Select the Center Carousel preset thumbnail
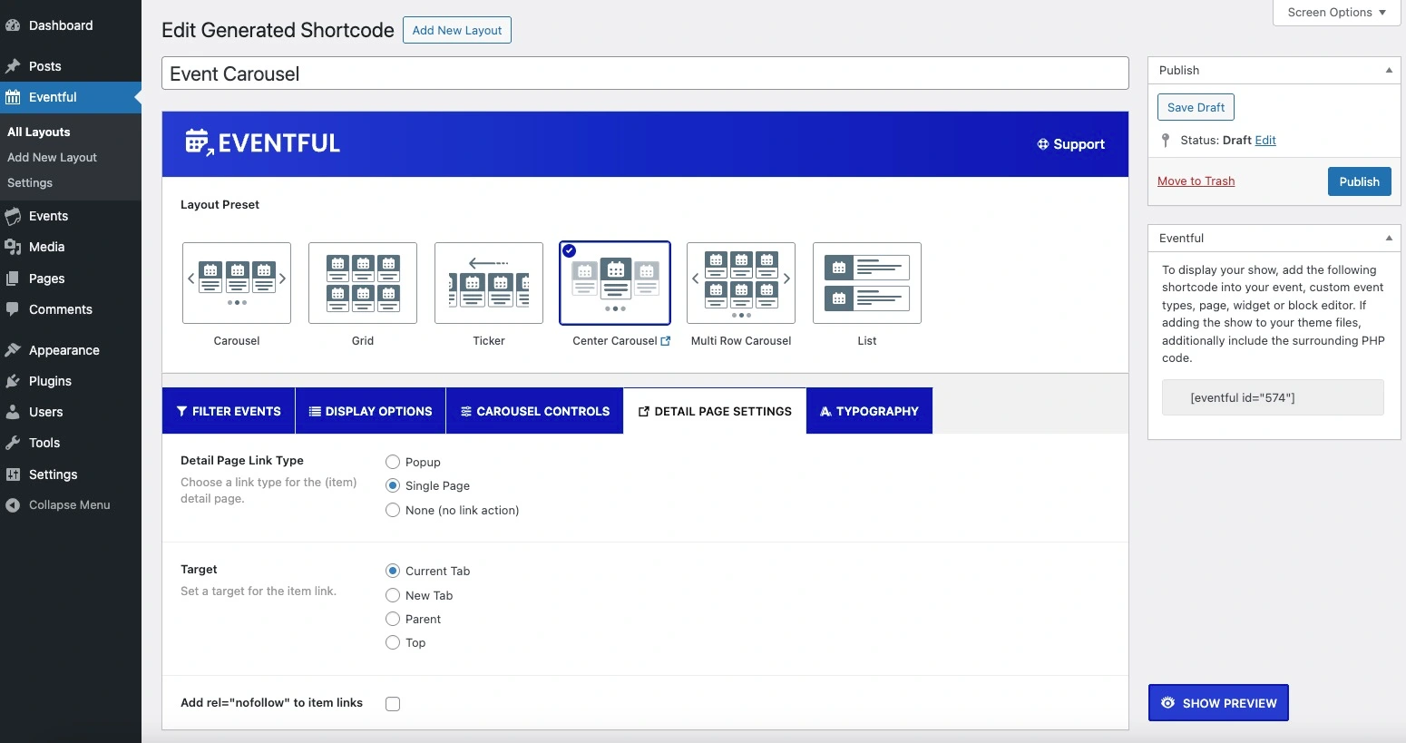The height and width of the screenshot is (743, 1406). (615, 283)
